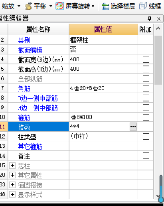This screenshot has width=164, height=206.
Task: Click the scrollbar down arrow
Action: pos(158,196)
